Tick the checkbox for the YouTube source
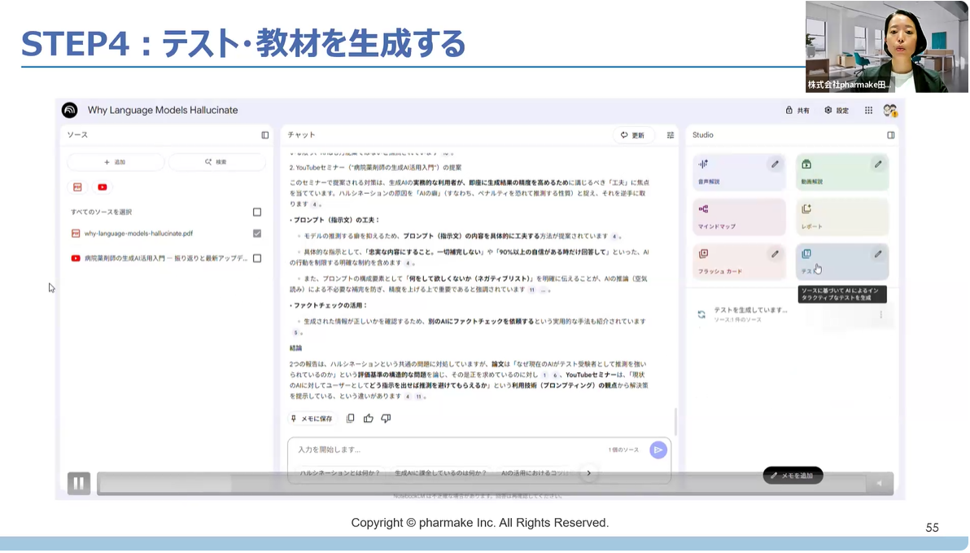 click(x=257, y=258)
